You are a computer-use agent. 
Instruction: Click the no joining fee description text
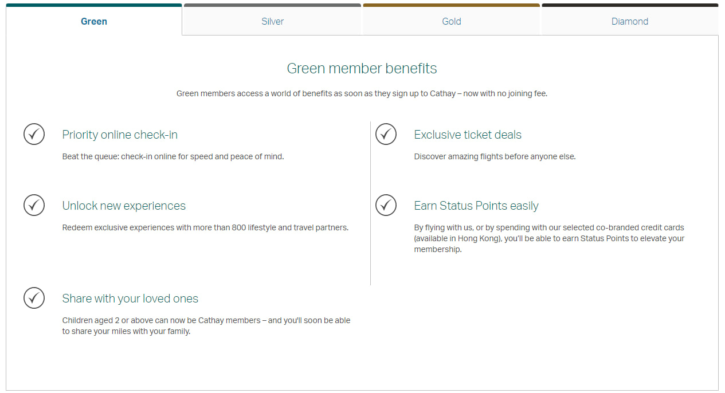tap(362, 93)
